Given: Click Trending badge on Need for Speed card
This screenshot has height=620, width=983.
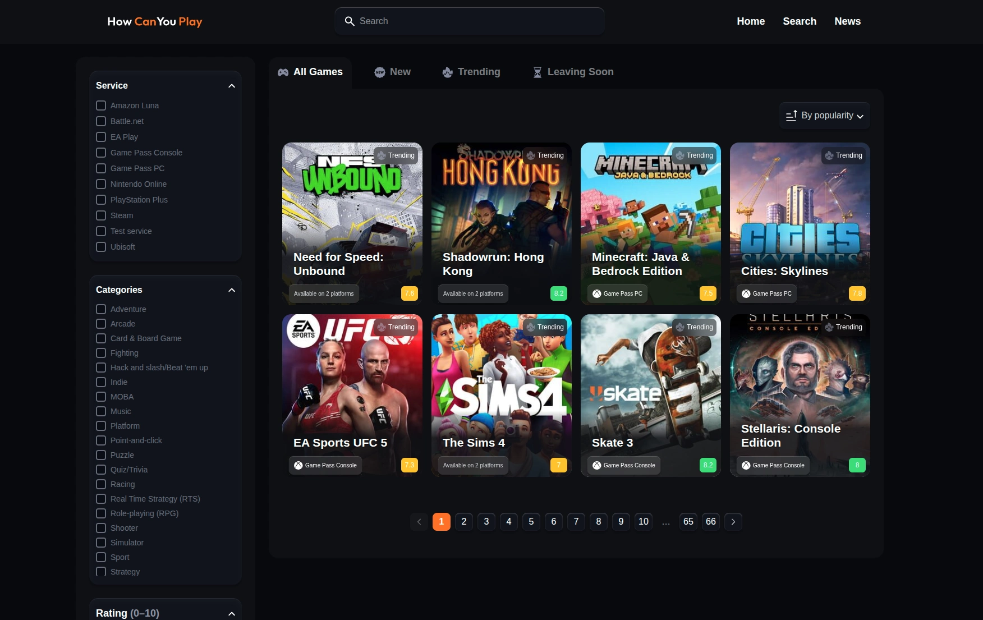Looking at the screenshot, I should coord(396,155).
